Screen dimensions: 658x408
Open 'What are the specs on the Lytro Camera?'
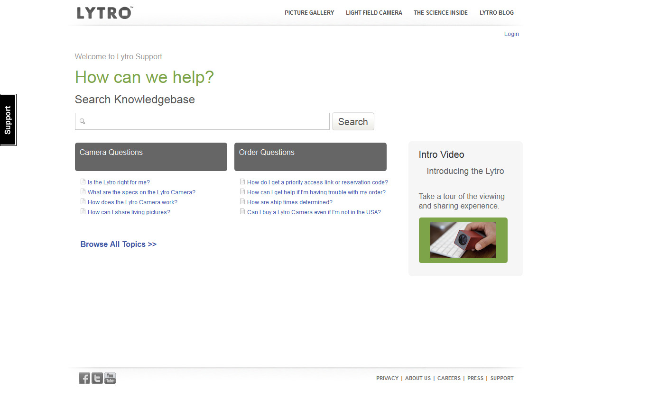tap(141, 192)
